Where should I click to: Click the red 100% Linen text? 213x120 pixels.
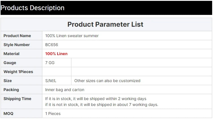56,54
